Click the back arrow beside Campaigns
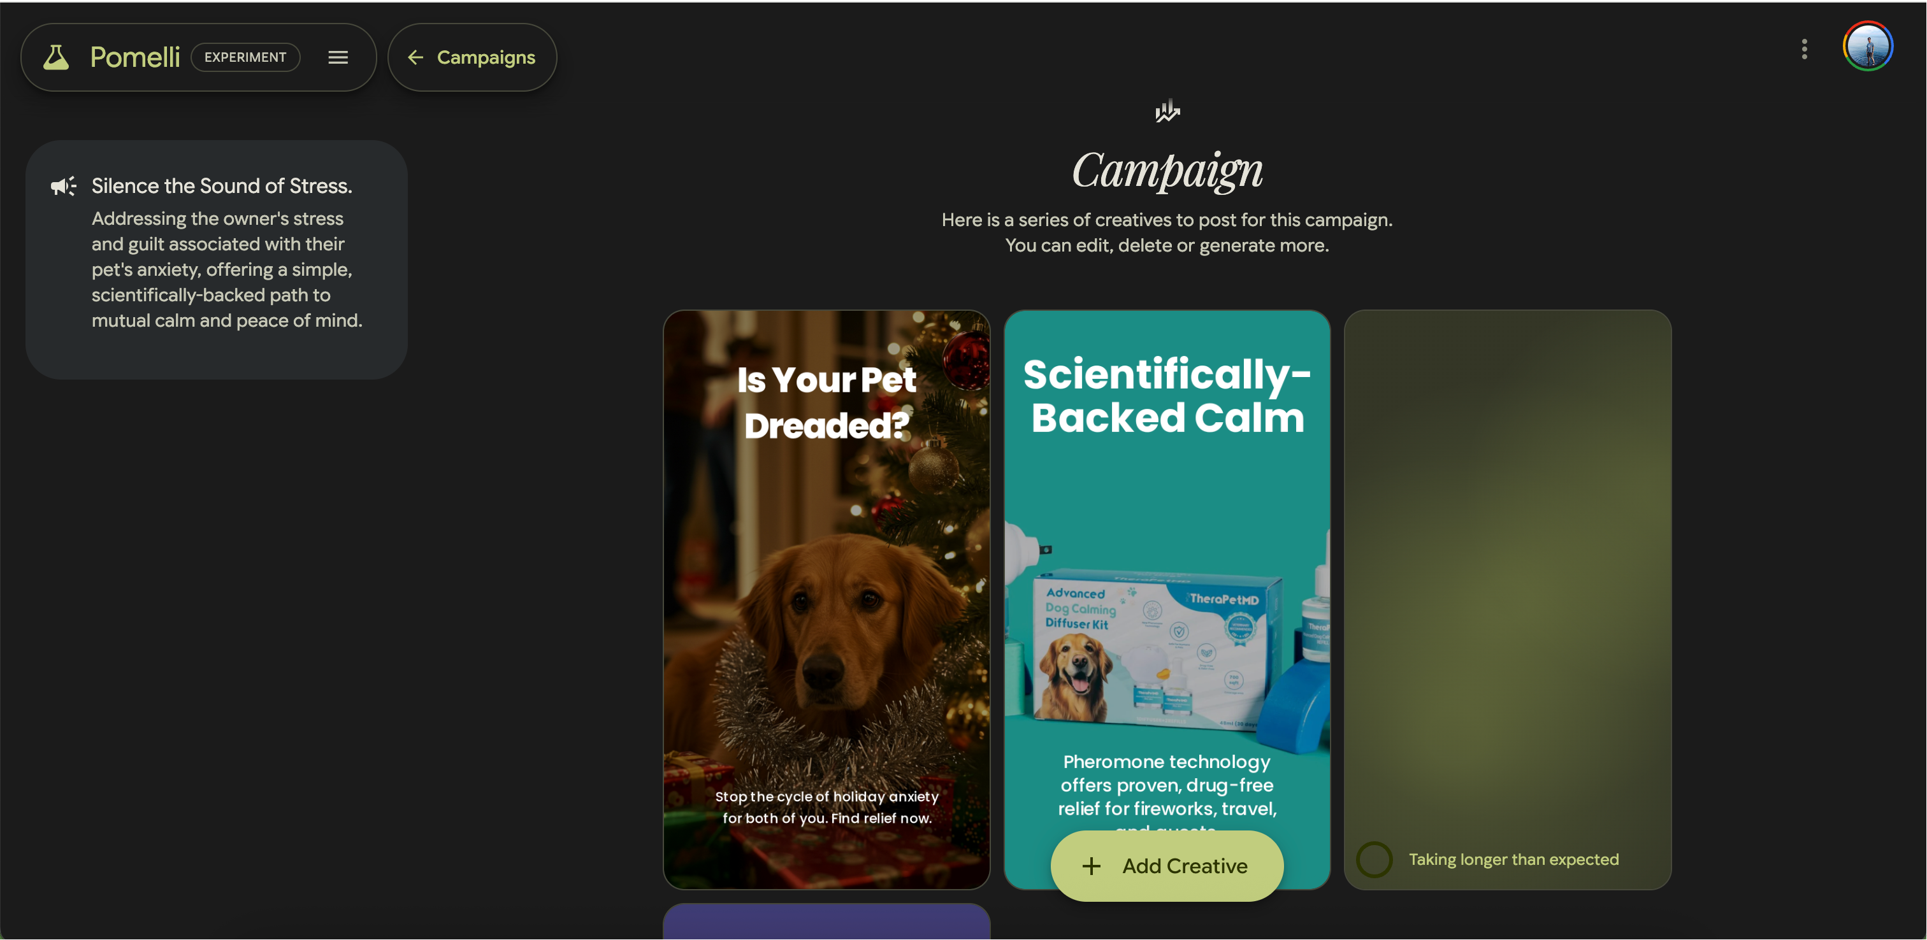Viewport: 1927px width, 940px height. 416,57
